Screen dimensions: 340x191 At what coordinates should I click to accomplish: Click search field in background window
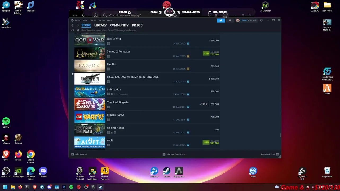(125, 15)
